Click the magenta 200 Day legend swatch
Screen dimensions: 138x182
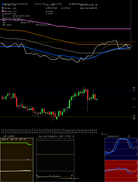tap(3, 11)
